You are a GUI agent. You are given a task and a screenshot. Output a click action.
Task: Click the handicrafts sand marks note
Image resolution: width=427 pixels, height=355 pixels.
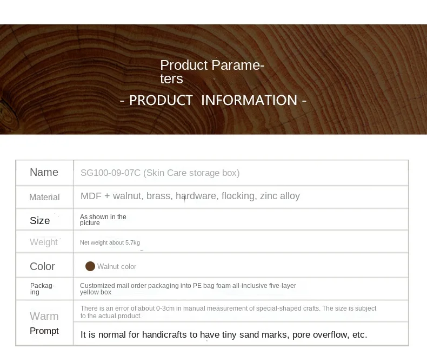224,334
